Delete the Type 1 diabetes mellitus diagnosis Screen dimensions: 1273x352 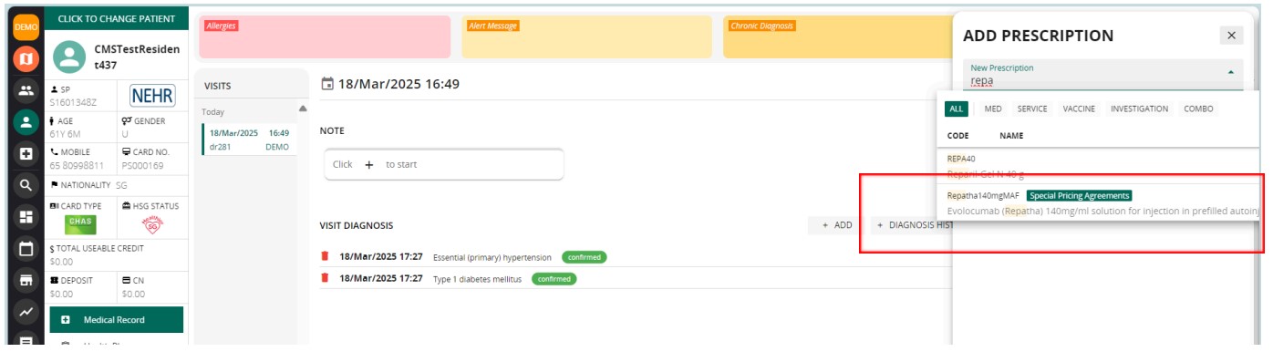coord(325,278)
